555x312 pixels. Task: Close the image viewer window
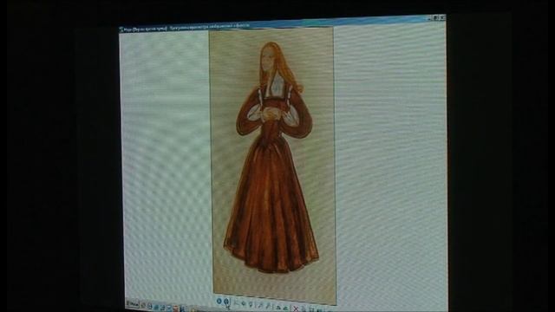pos(442,17)
